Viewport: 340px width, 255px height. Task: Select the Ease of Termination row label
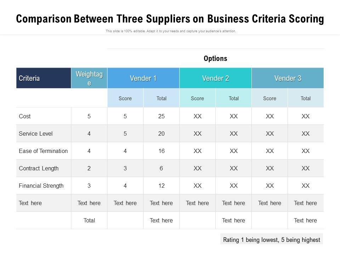click(43, 151)
